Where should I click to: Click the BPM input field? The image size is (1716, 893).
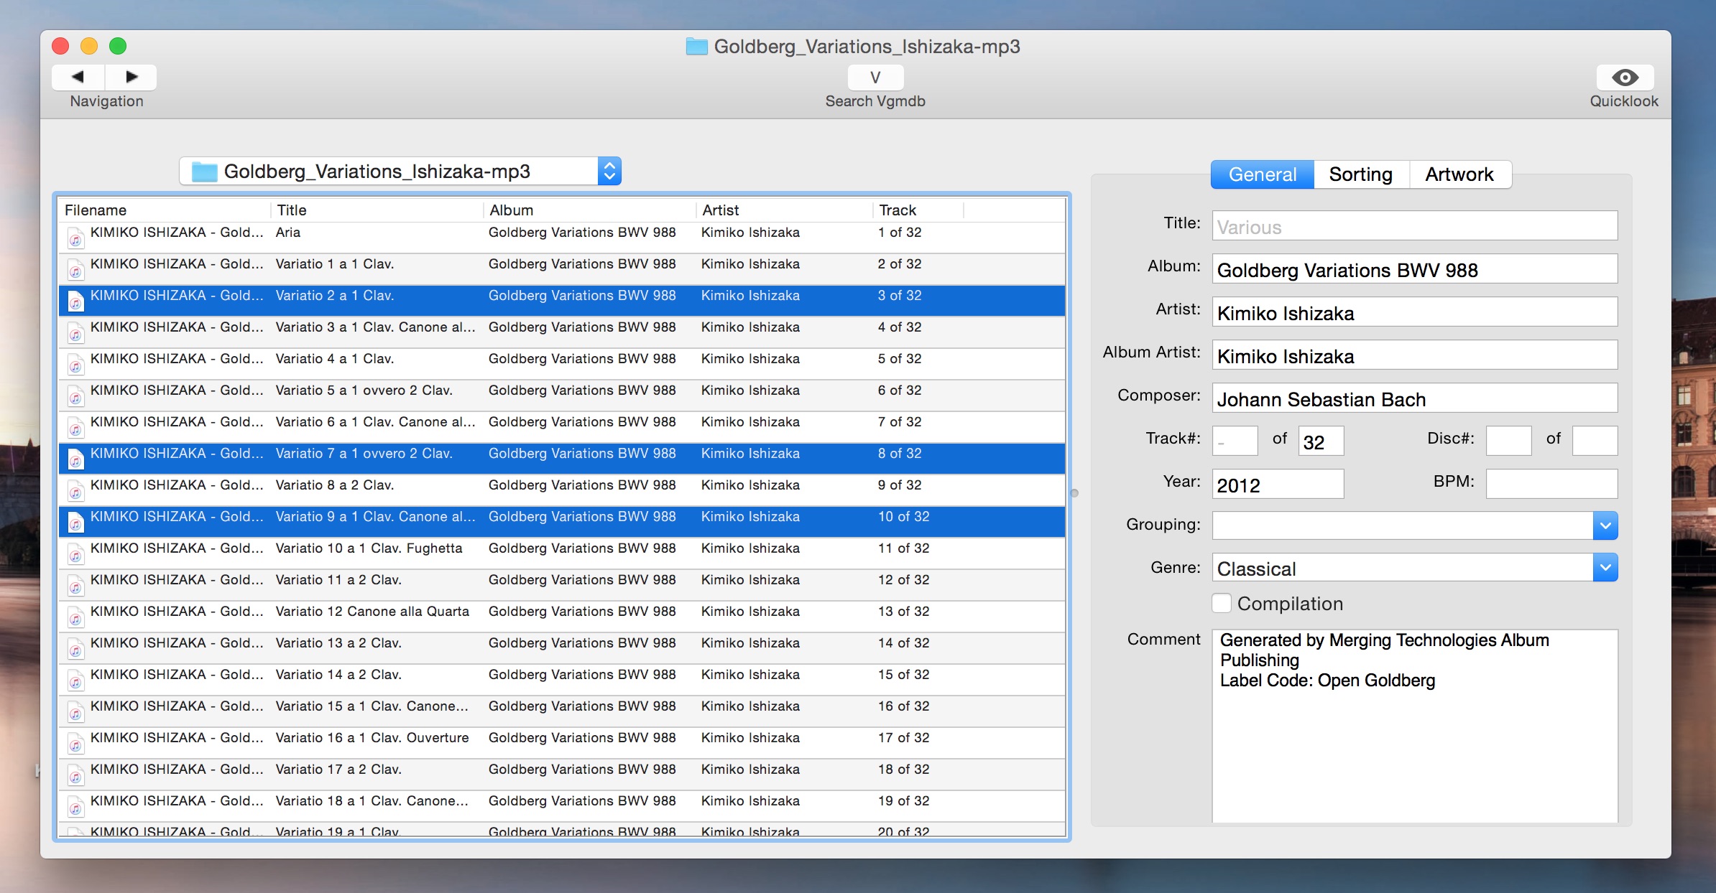1551,484
